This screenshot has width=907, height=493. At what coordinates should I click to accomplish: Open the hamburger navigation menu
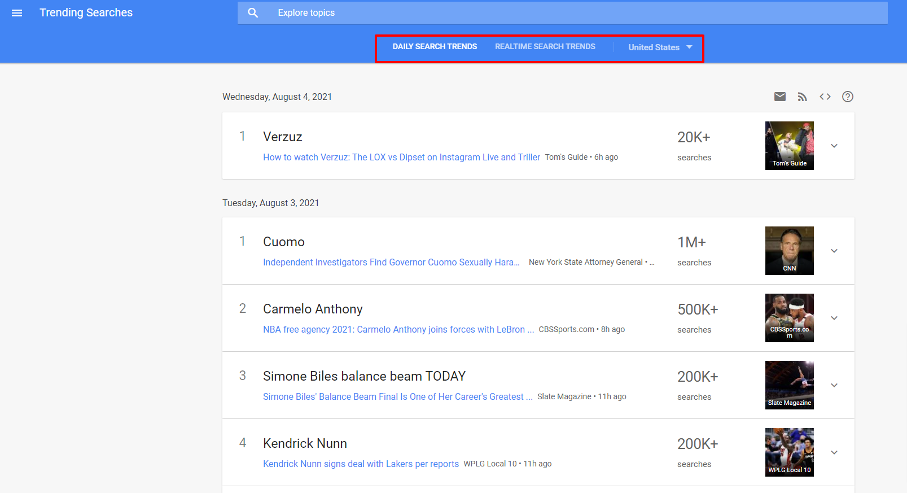click(x=17, y=13)
